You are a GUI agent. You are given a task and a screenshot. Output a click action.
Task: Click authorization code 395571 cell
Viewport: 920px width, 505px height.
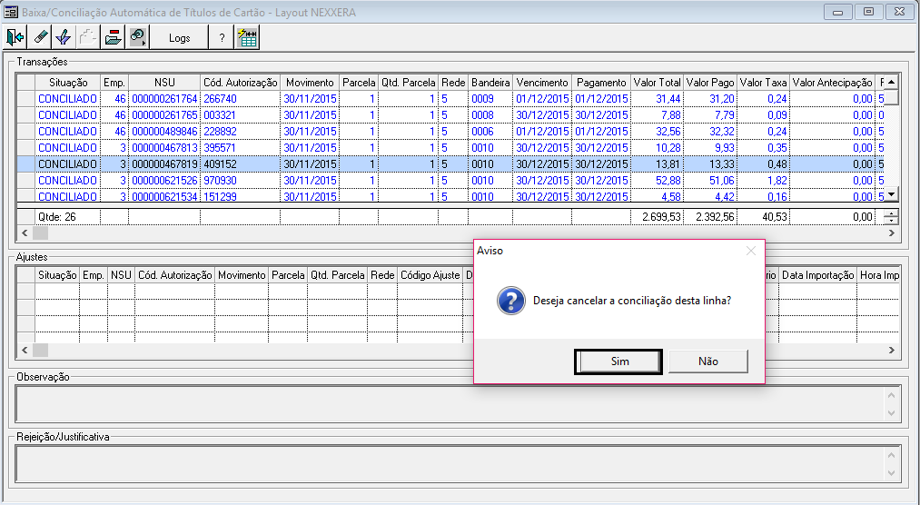click(240, 148)
